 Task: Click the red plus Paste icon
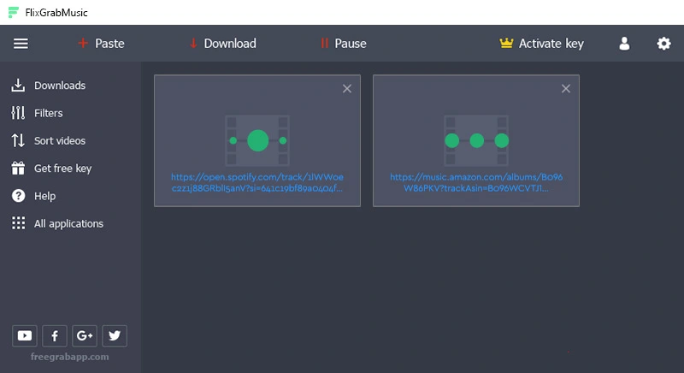[x=83, y=43]
